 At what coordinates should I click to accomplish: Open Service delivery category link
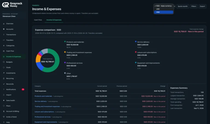coord(40,101)
